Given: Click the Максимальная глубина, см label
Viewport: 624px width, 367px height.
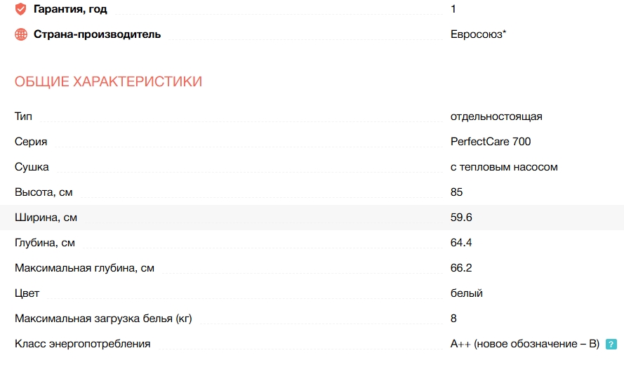Looking at the screenshot, I should point(84,268).
